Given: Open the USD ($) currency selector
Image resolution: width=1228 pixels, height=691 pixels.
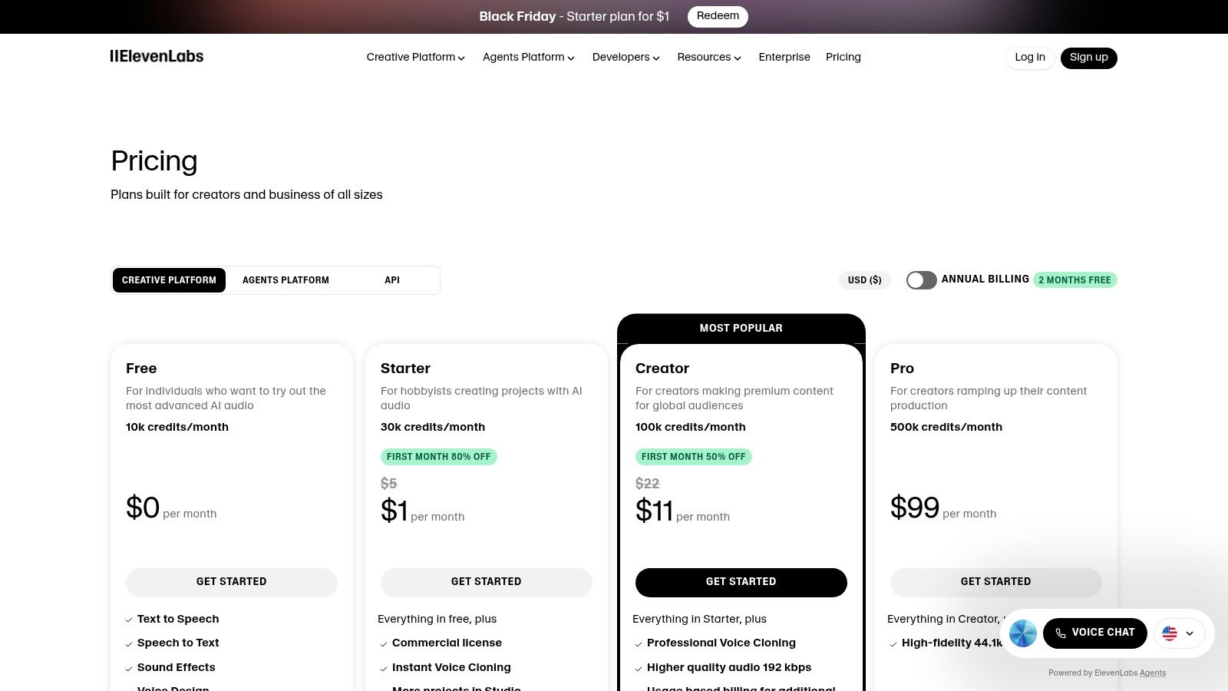Looking at the screenshot, I should (864, 279).
